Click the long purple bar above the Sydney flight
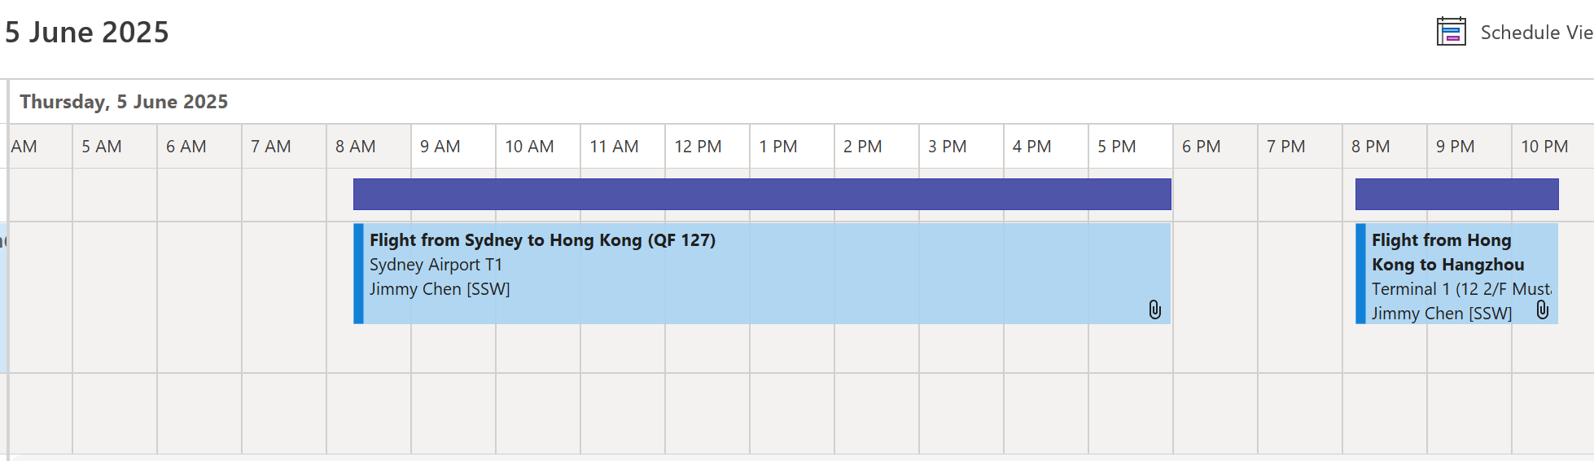Image resolution: width=1594 pixels, height=461 pixels. (x=761, y=195)
